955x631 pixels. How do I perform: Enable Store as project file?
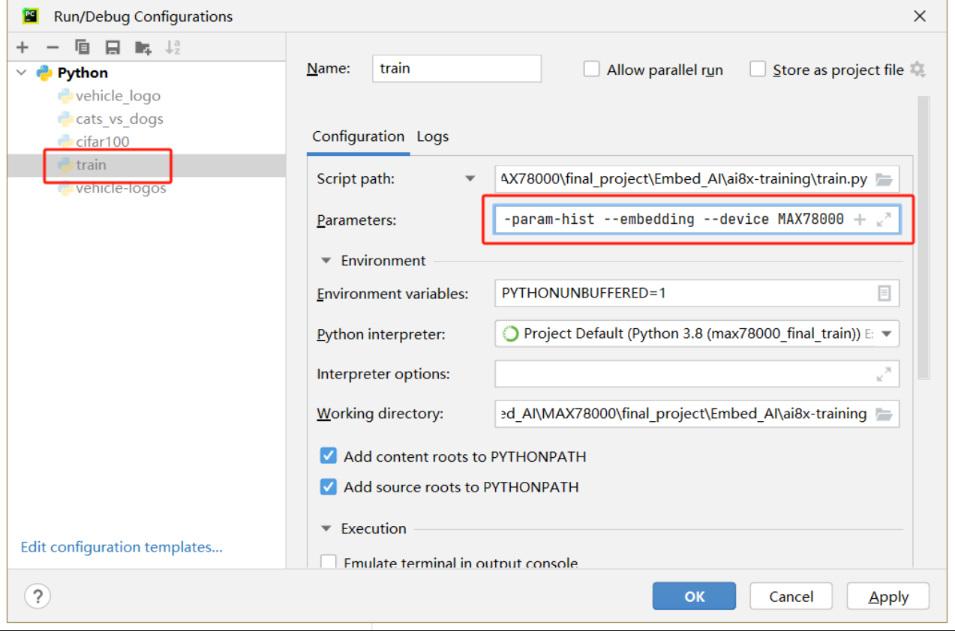(758, 70)
